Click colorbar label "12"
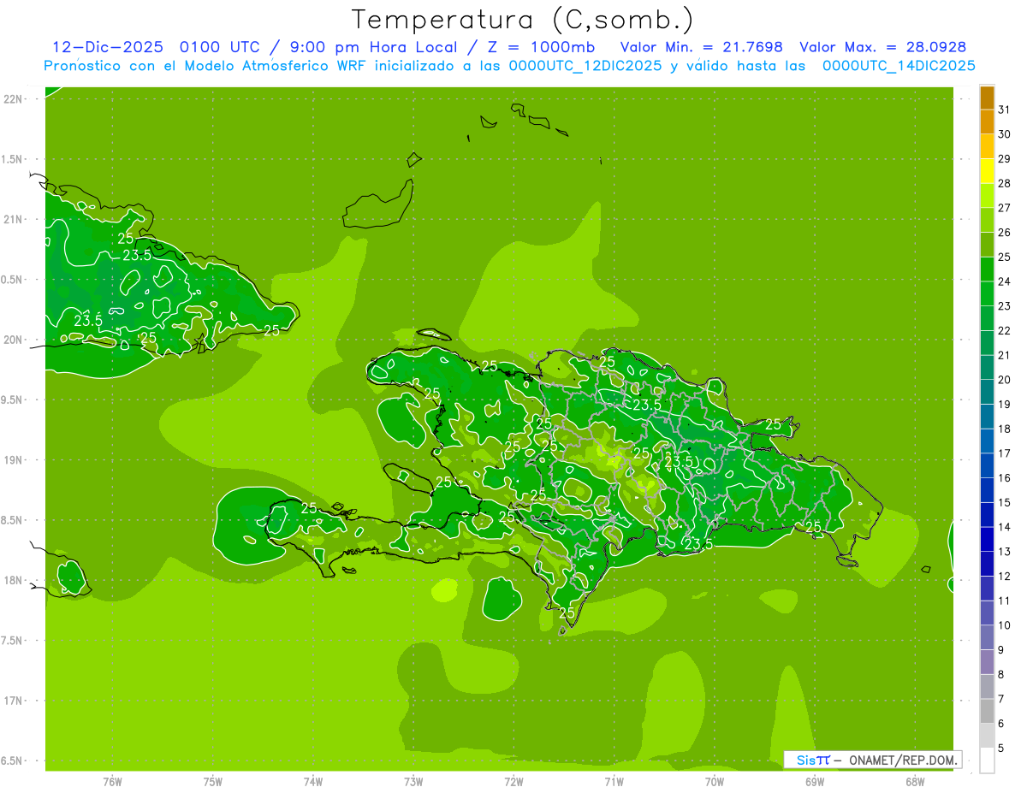The height and width of the screenshot is (793, 1027). coord(1005,577)
